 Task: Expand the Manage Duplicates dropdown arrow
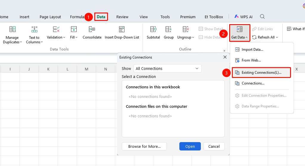pos(21,42)
